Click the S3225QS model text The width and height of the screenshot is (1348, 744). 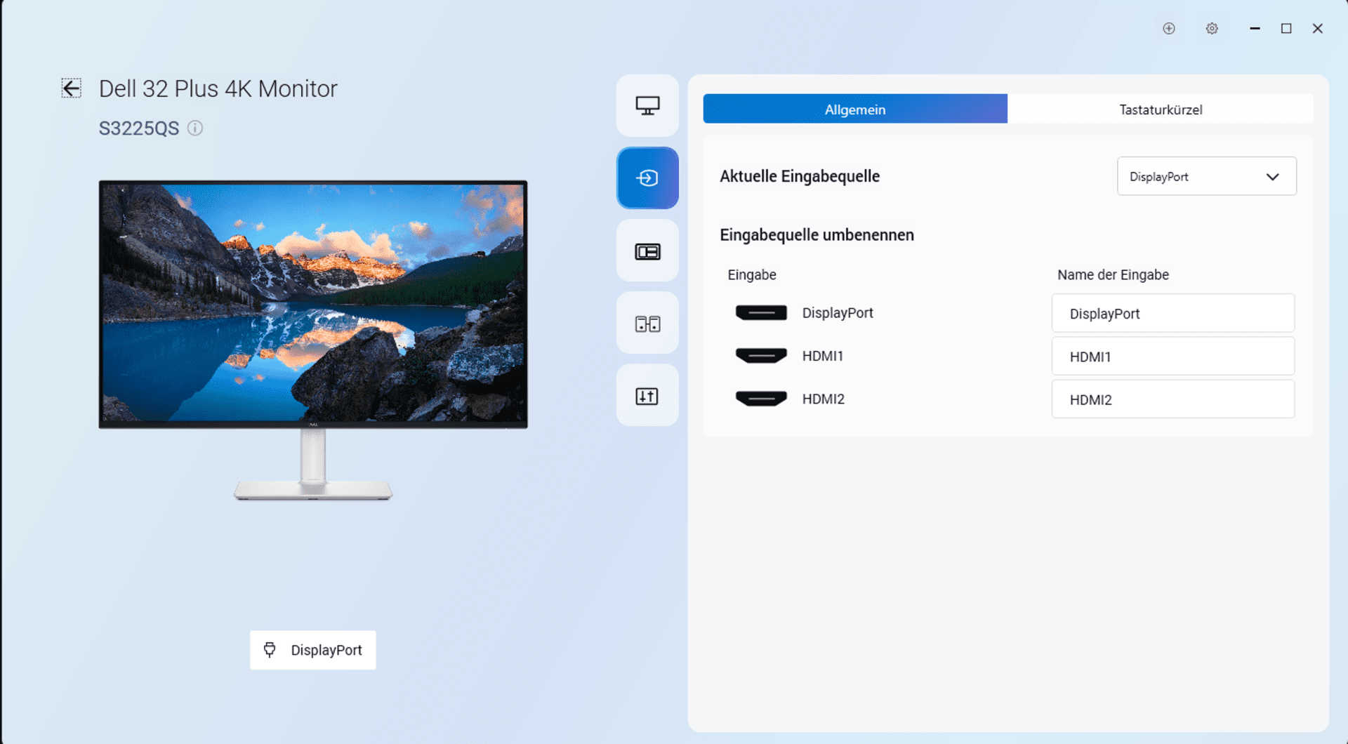pyautogui.click(x=139, y=128)
